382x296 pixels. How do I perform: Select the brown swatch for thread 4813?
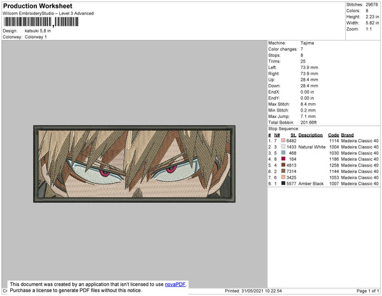point(283,165)
